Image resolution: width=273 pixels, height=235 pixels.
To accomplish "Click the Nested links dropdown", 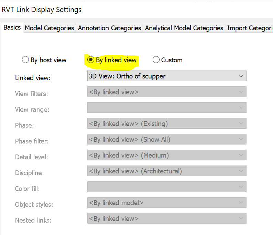I will click(x=167, y=218).
